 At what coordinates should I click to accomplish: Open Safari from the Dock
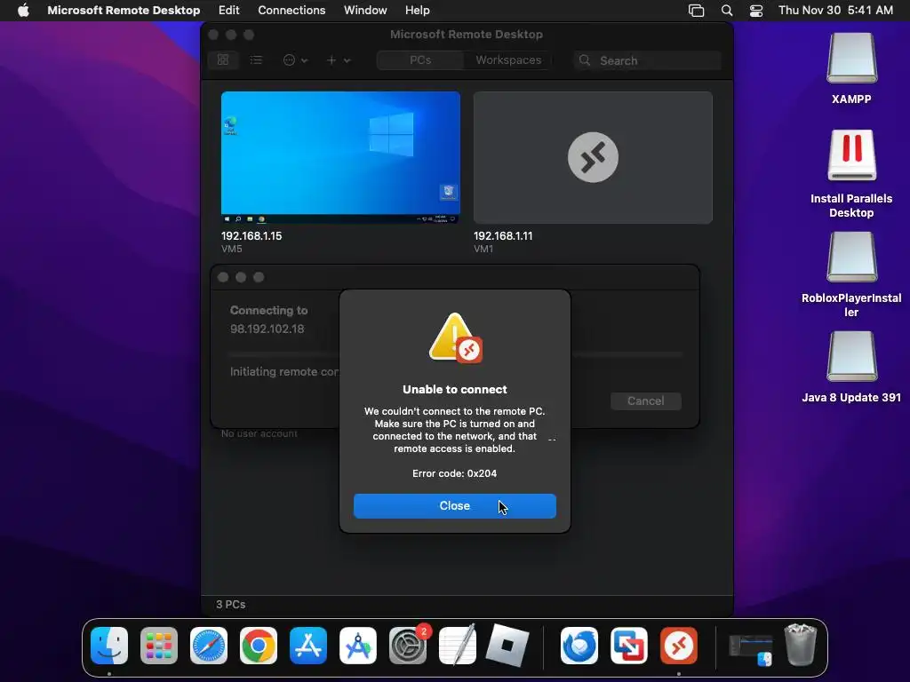click(208, 646)
